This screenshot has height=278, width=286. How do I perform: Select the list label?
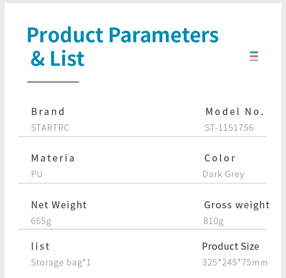[x=40, y=246]
